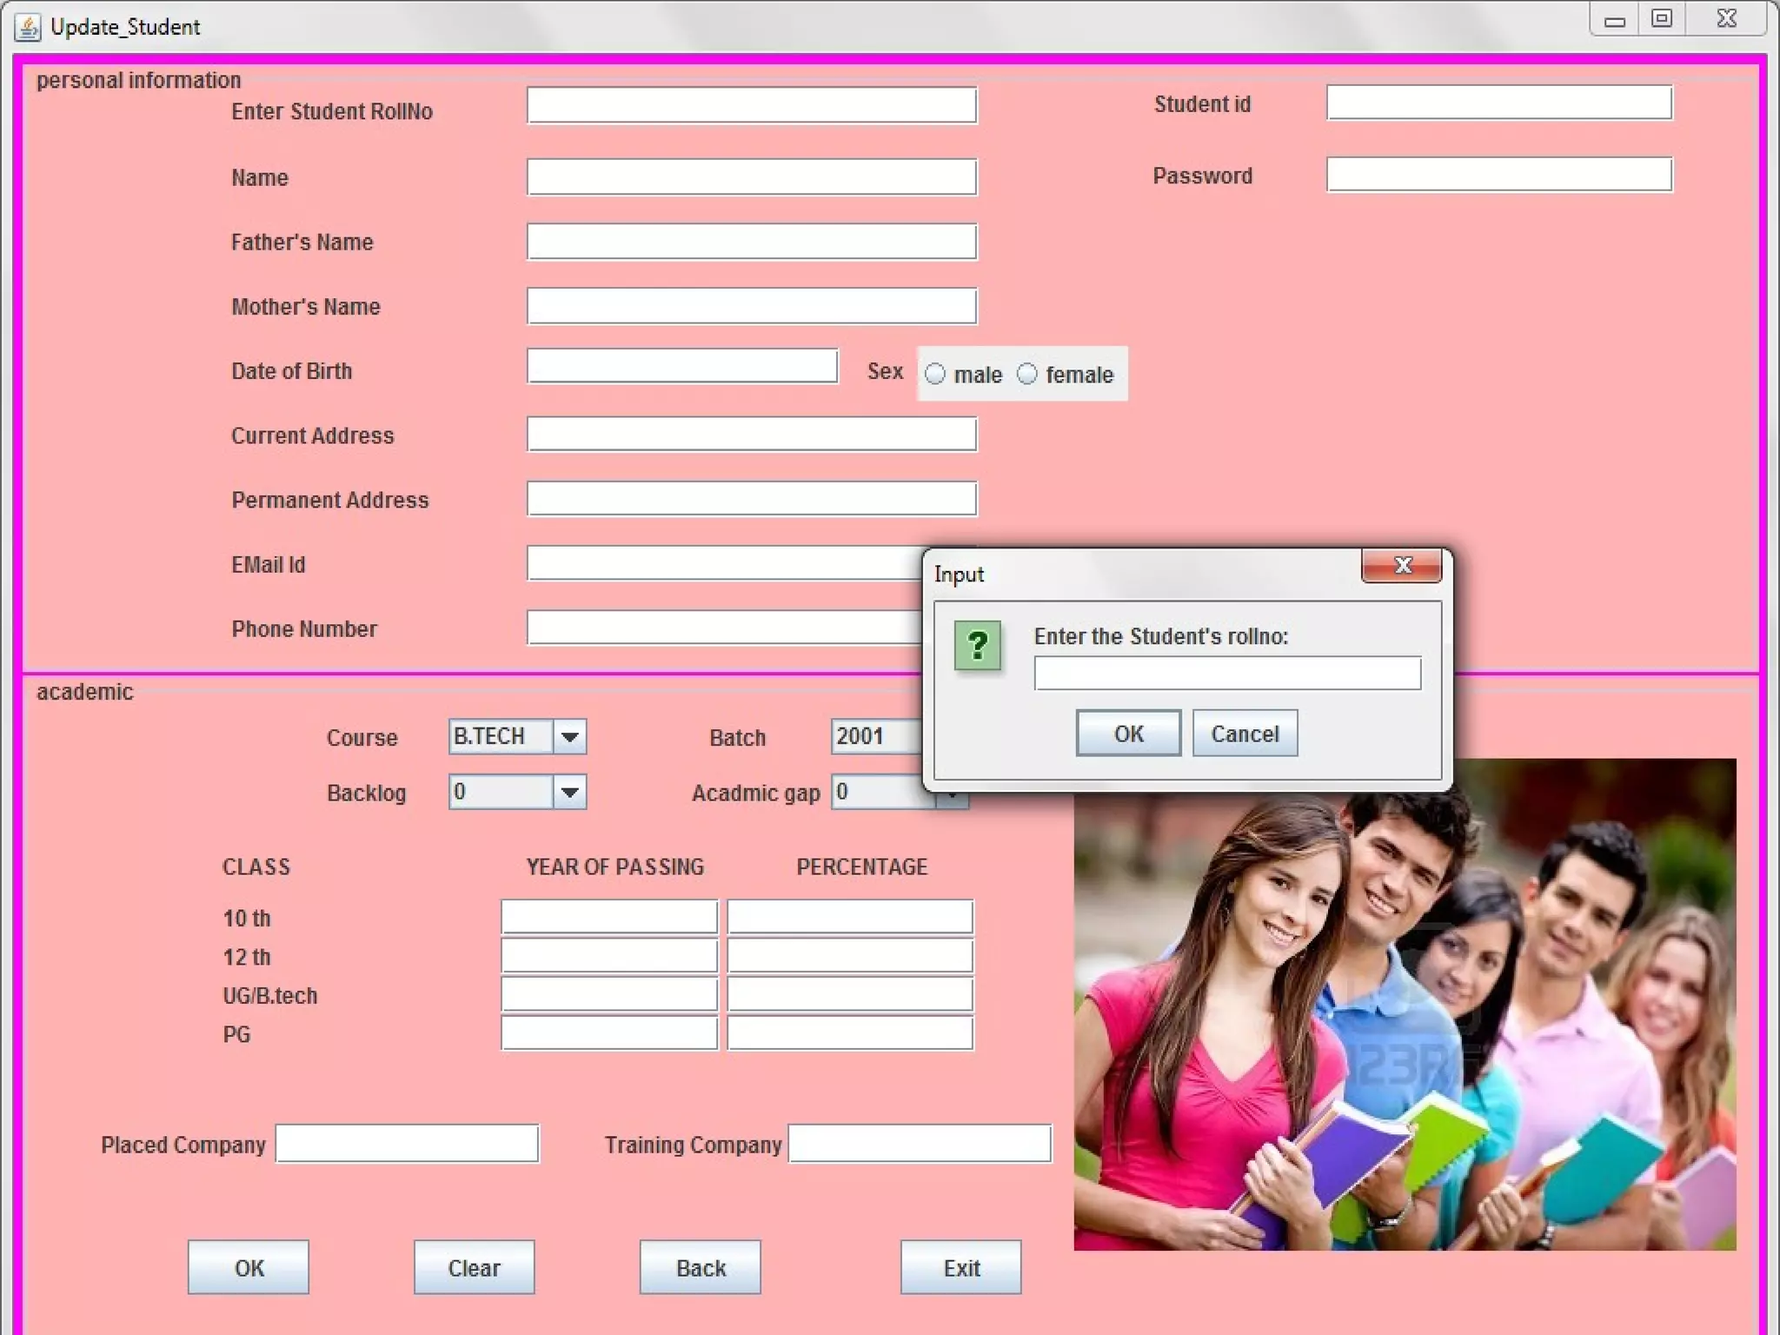The image size is (1780, 1335).
Task: Click the Clear button at bottom
Action: [x=474, y=1267]
